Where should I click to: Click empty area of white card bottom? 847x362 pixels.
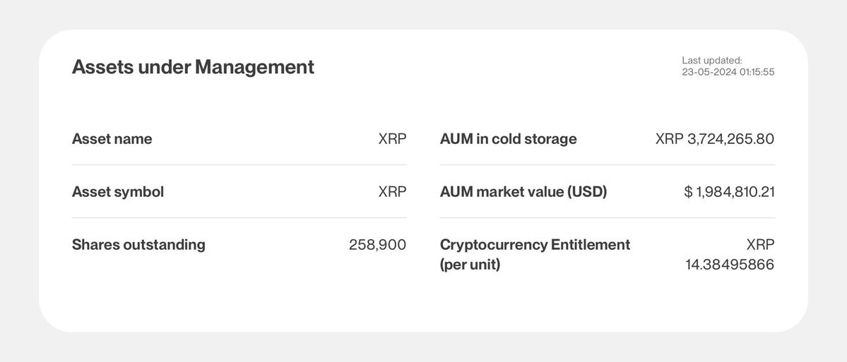[x=424, y=308]
